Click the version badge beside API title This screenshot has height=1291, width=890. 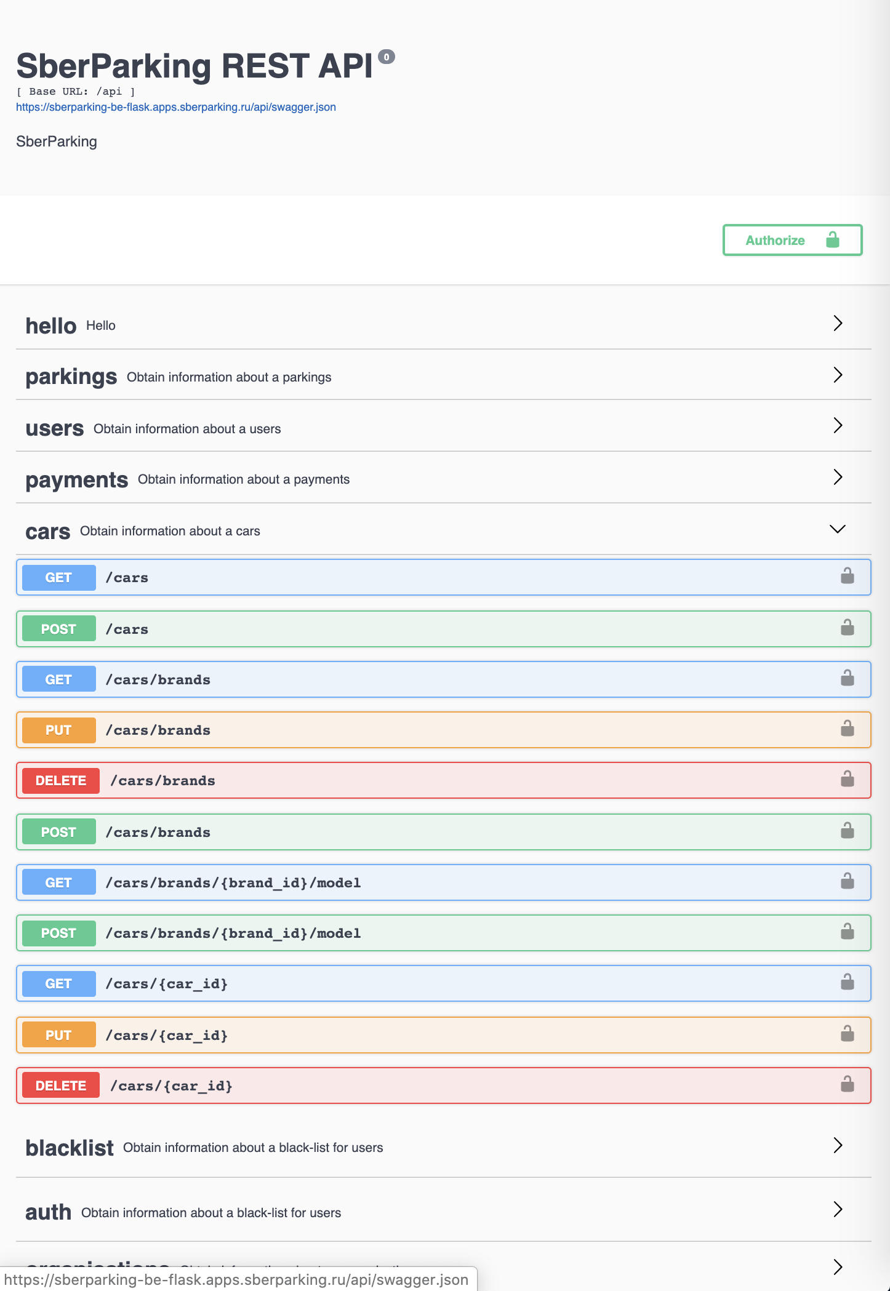pyautogui.click(x=386, y=57)
